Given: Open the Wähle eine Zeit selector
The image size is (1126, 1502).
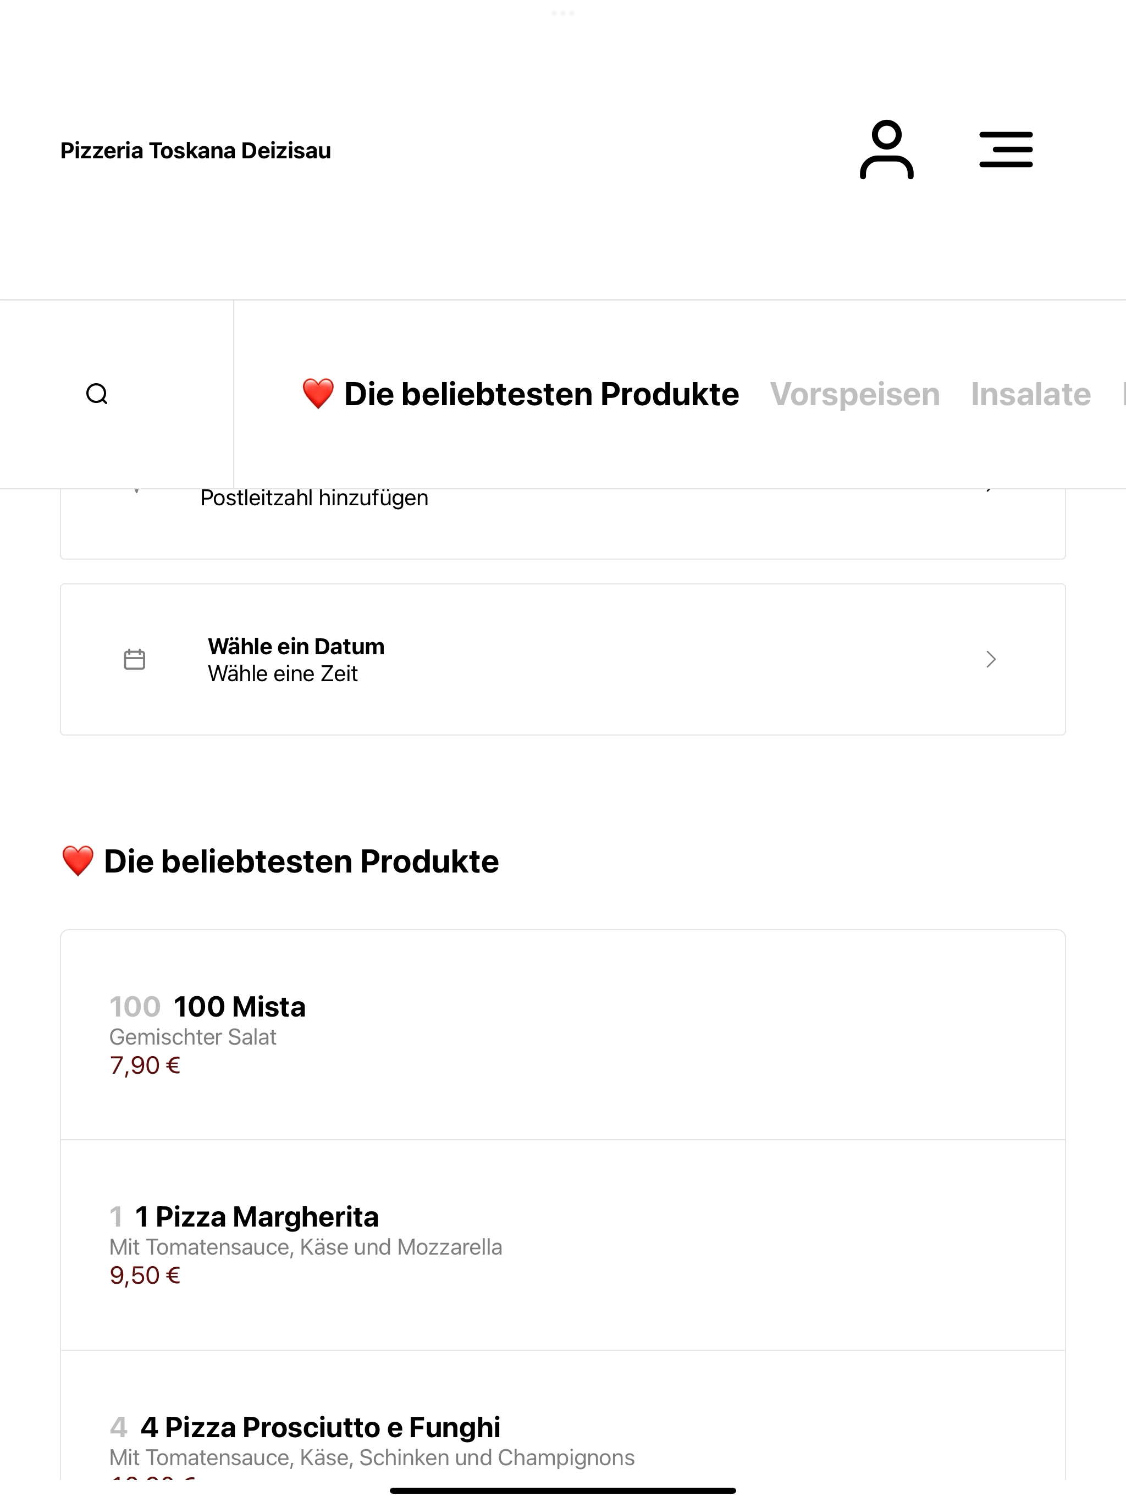Looking at the screenshot, I should tap(283, 673).
